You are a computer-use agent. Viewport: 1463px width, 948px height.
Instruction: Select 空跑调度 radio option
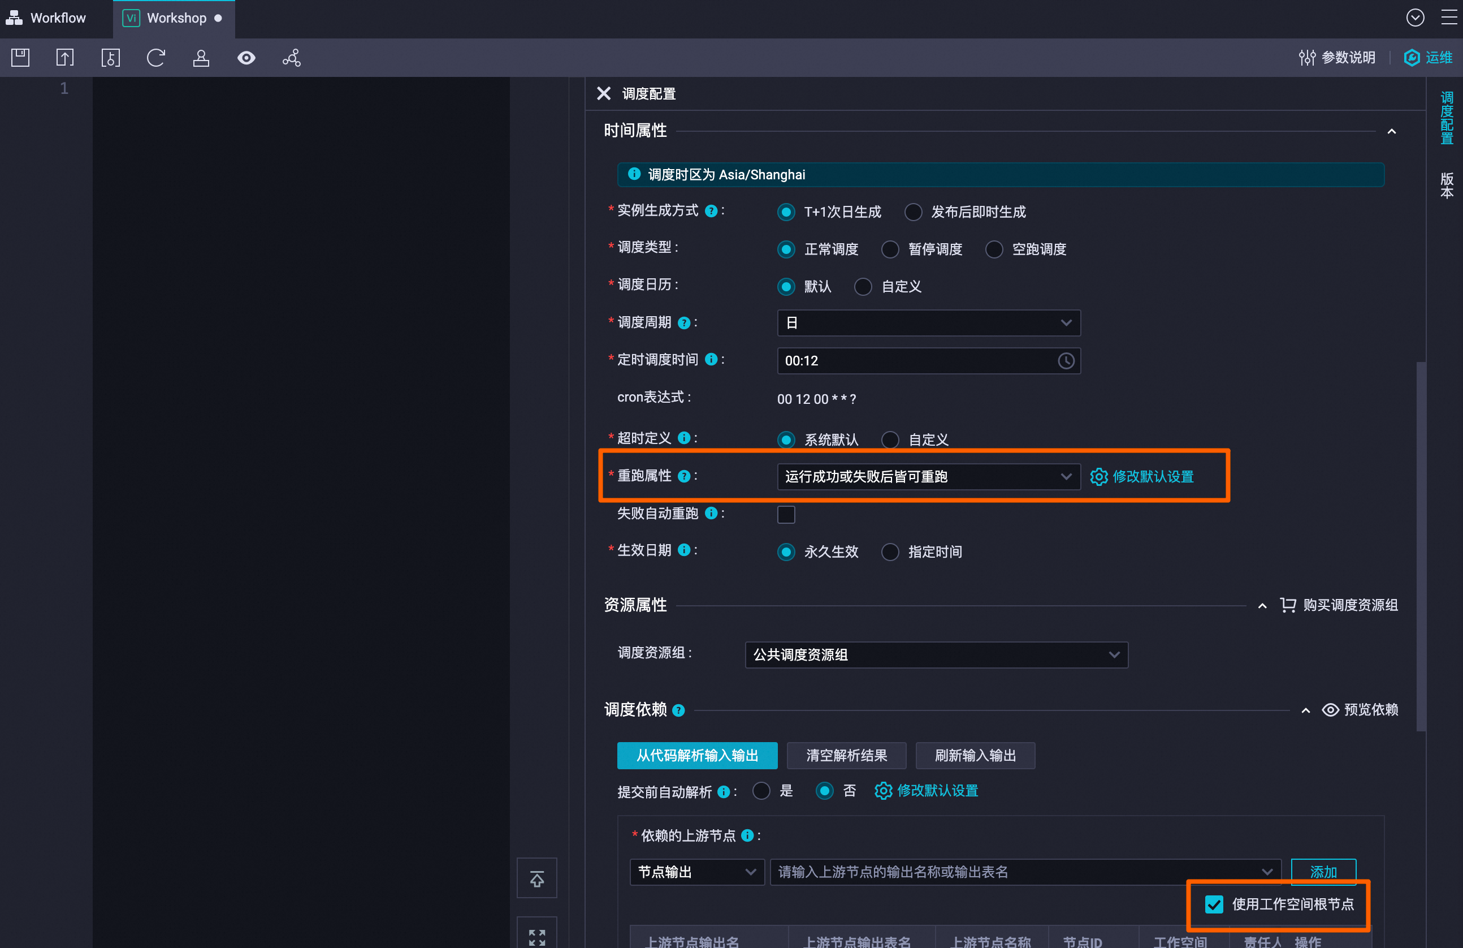pyautogui.click(x=994, y=249)
